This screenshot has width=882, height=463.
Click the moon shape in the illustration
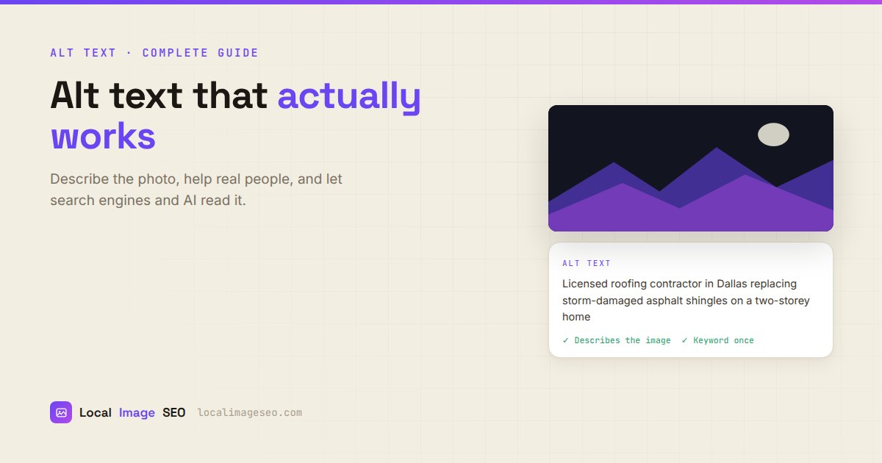(773, 134)
